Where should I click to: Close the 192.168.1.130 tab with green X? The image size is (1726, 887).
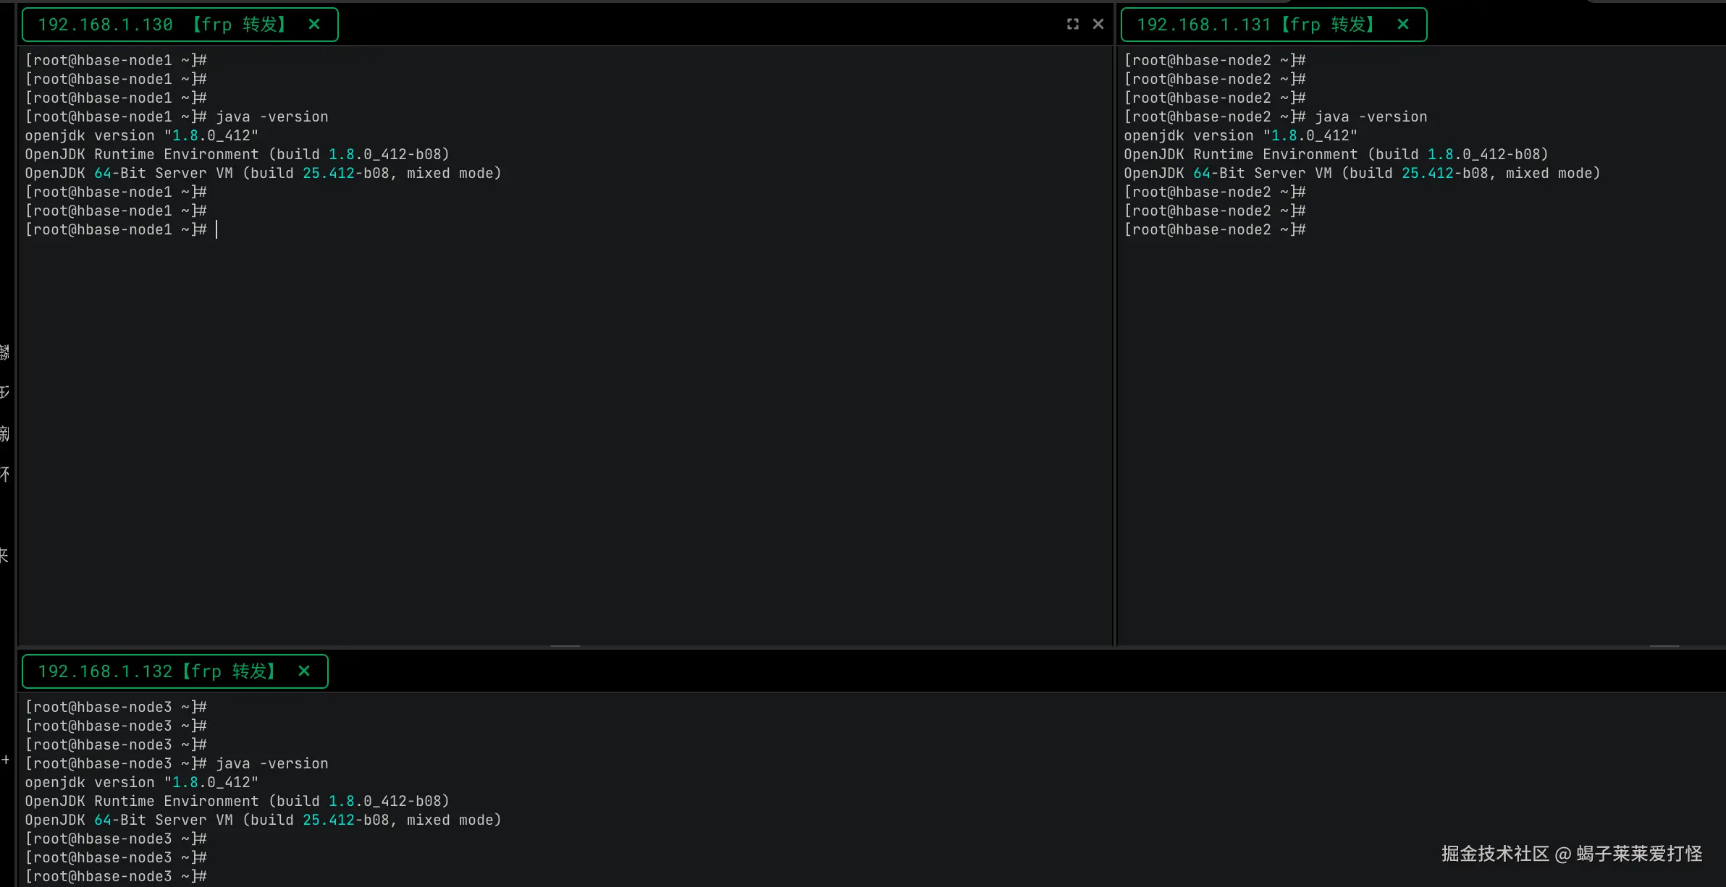point(314,25)
